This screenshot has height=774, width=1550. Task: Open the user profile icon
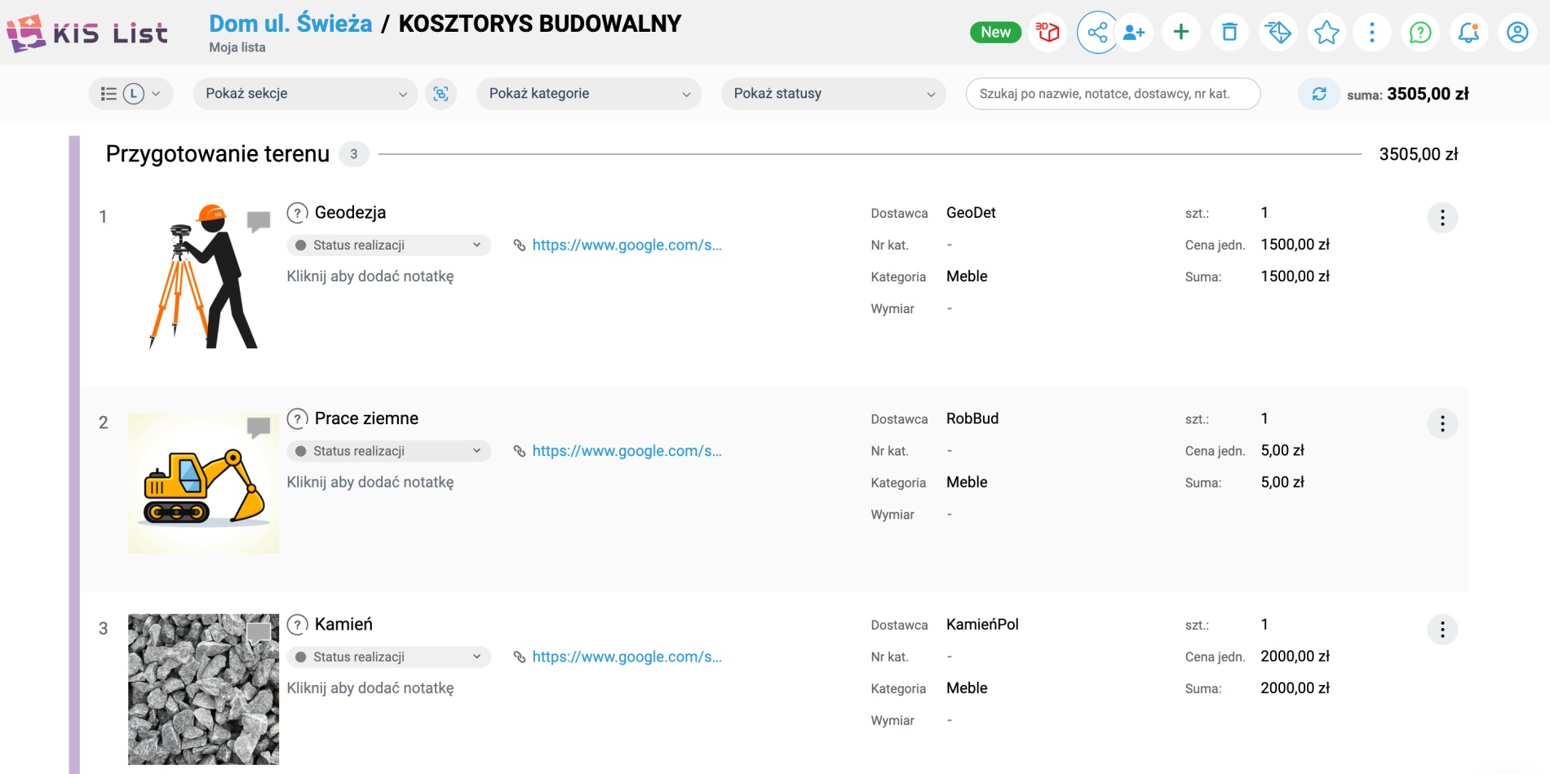pyautogui.click(x=1517, y=33)
